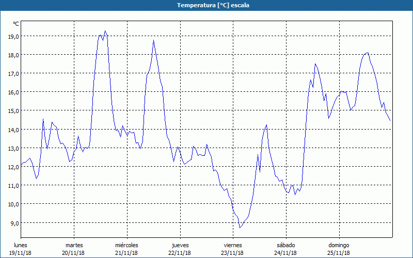Click the 'miércoles' day label
Viewport: 413px width, 258px height.
click(x=126, y=245)
